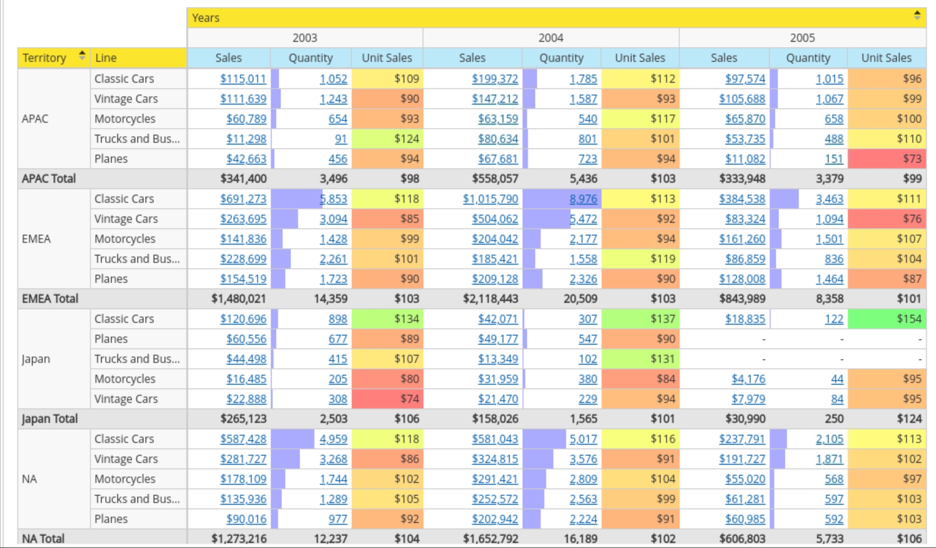Image resolution: width=936 pixels, height=548 pixels.
Task: Click the green $154 unit sales cell
Action: [886, 319]
